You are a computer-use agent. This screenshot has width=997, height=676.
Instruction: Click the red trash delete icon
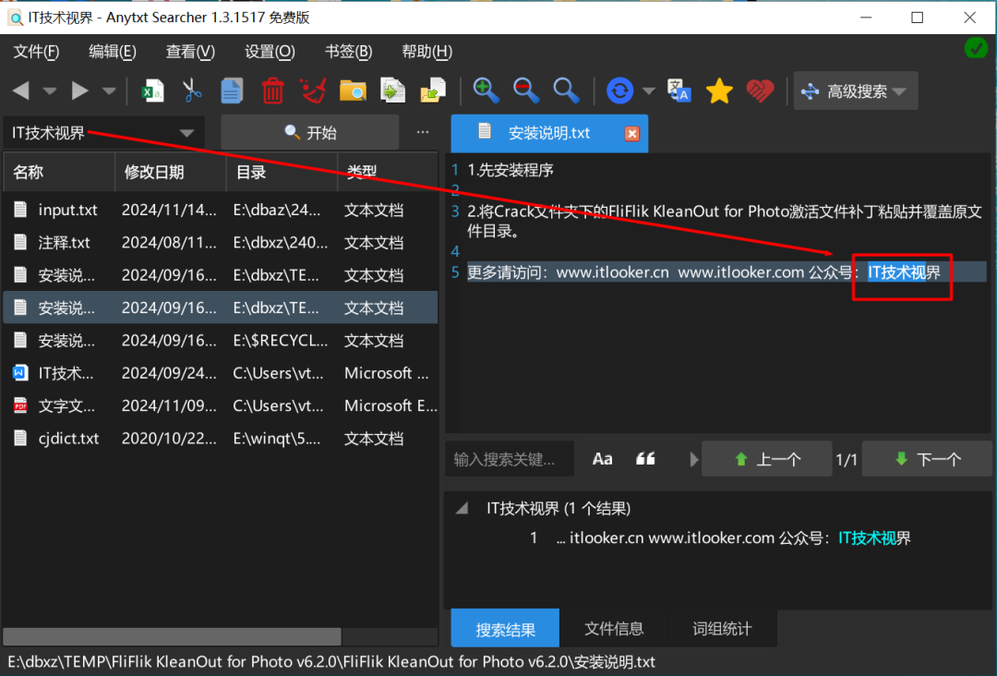pos(270,91)
